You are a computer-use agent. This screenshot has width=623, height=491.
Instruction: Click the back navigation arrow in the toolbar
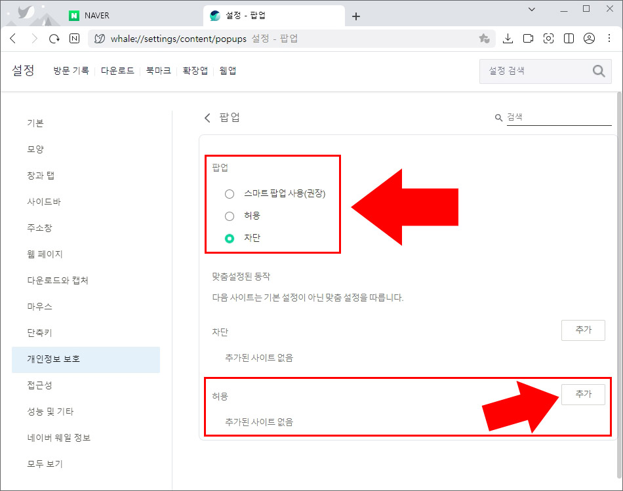(x=13, y=38)
